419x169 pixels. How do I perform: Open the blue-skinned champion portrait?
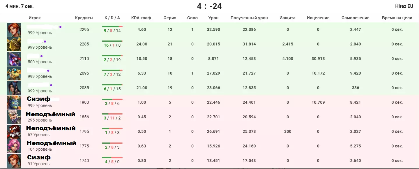(14, 103)
